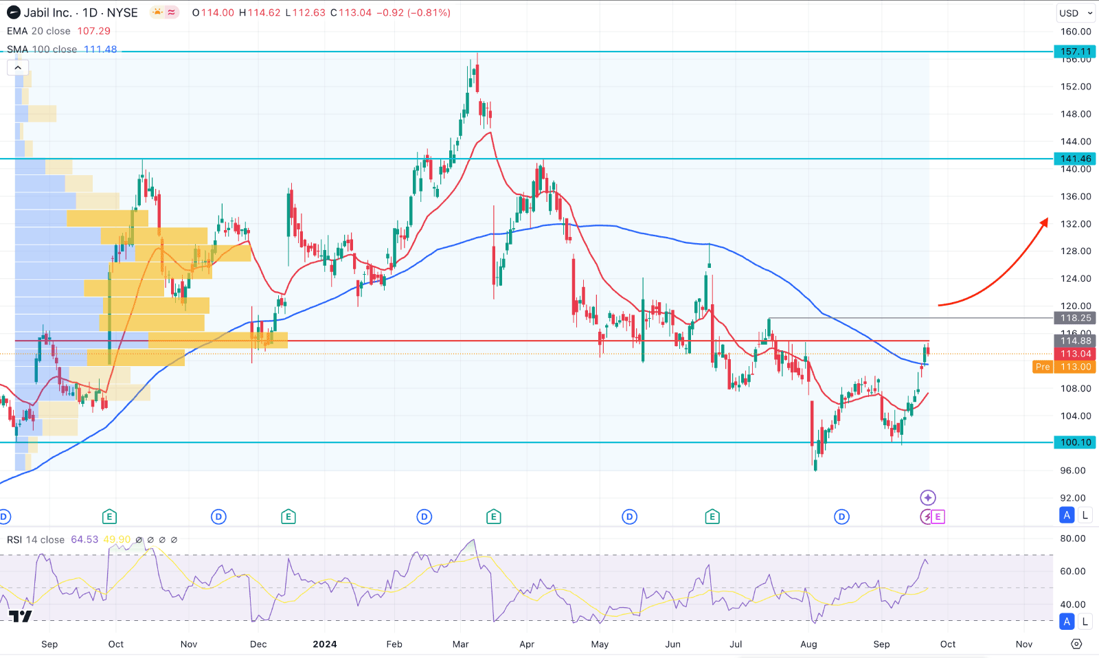Open the dividend D marker near February

click(x=424, y=517)
